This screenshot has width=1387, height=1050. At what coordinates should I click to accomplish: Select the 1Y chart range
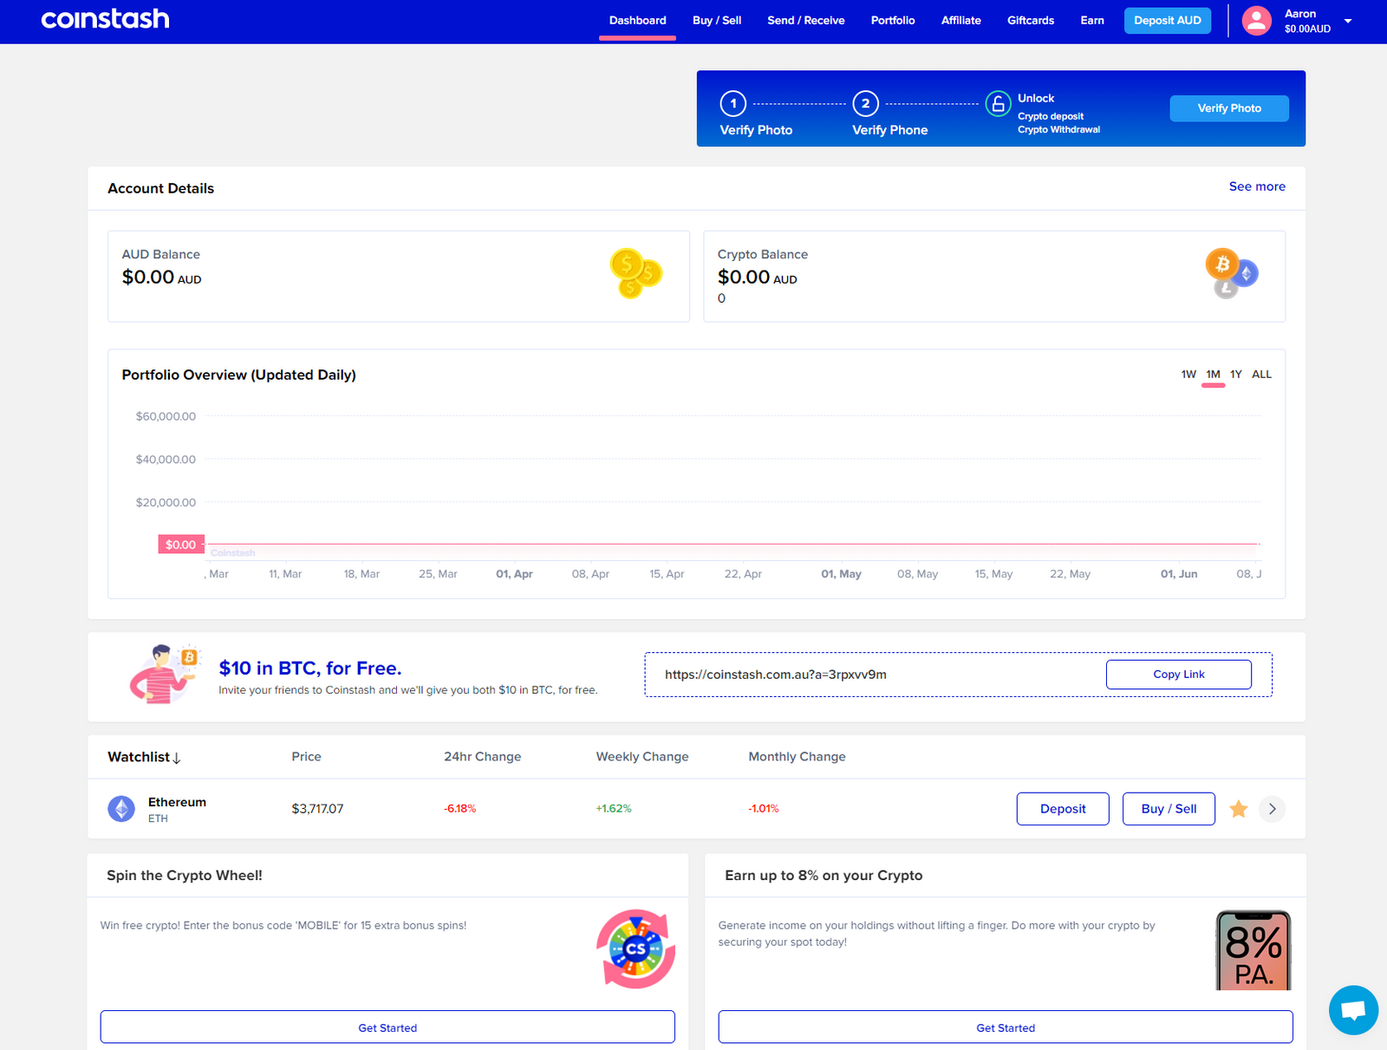point(1236,375)
